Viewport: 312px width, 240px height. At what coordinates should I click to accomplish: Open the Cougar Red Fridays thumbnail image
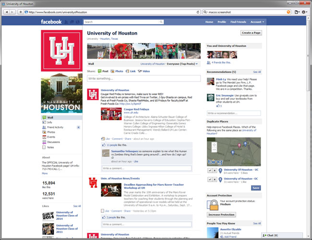click(x=111, y=114)
